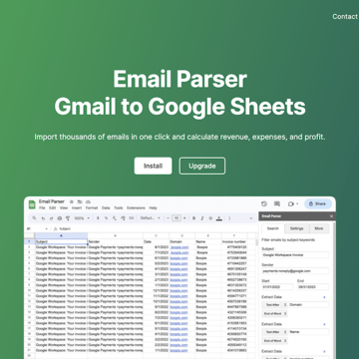Decrease font size with minus icon
This screenshot has width=359, height=359.
tap(169, 218)
